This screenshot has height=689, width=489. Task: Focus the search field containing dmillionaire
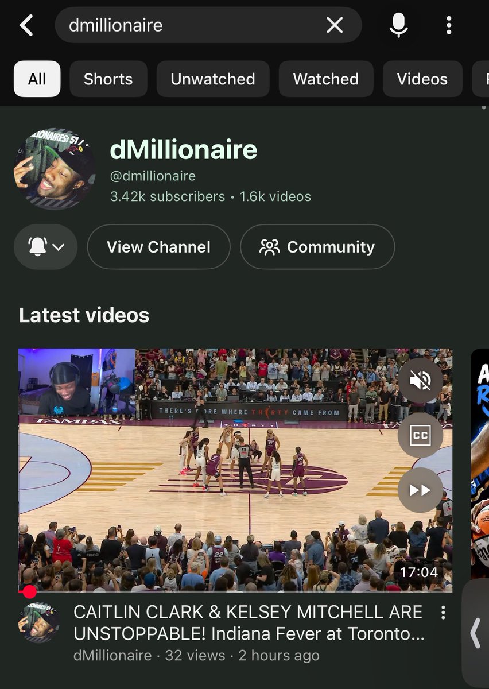(x=208, y=25)
